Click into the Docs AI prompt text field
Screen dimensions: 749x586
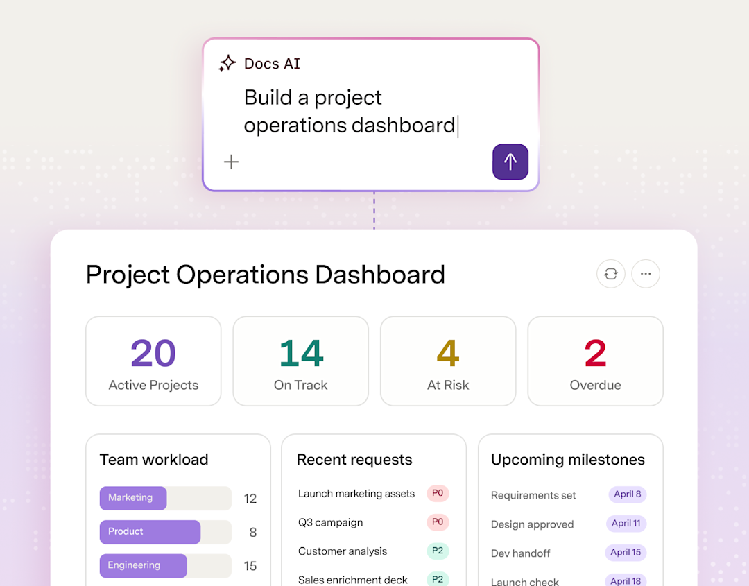tap(351, 111)
